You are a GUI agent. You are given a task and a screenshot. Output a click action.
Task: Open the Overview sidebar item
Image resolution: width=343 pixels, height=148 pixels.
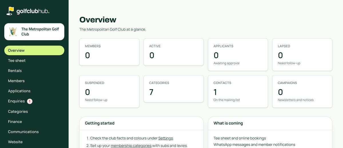pos(34,50)
